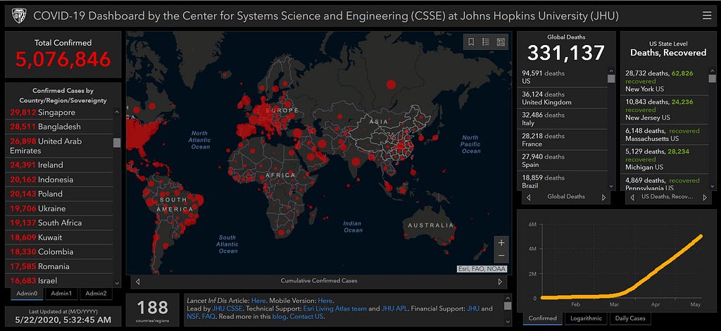Image resolution: width=721 pixels, height=331 pixels.
Task: Select Colombia in the country list
Action: [x=59, y=252]
